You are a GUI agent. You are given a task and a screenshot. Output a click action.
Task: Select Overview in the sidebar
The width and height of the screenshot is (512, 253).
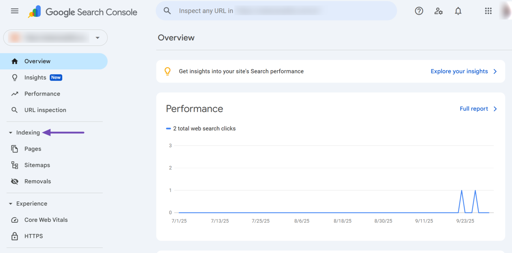(37, 61)
